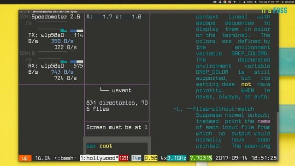Open the clock showing Thu Sep 14 6:51 PM

269,2
